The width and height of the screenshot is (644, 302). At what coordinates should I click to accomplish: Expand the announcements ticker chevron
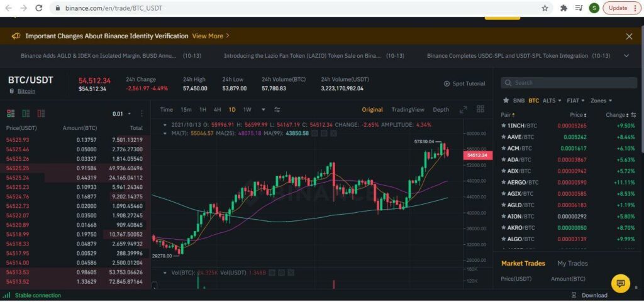(626, 56)
